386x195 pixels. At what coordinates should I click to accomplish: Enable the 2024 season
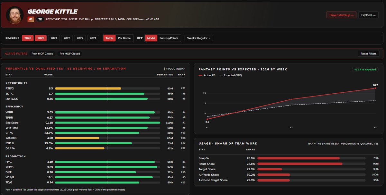coord(54,38)
